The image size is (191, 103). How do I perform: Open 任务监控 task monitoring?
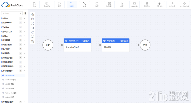pos(160,5)
